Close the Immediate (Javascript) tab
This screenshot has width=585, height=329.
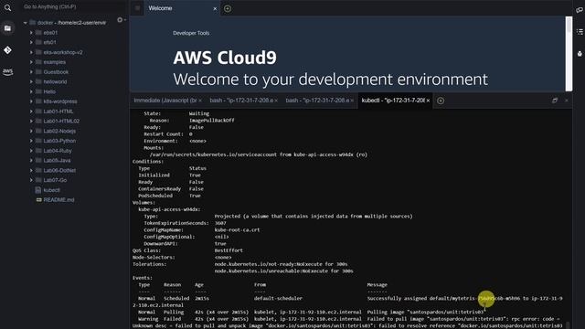coord(200,101)
